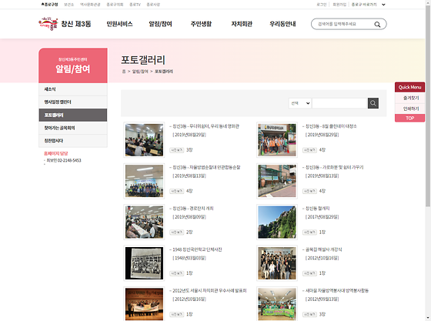The height and width of the screenshot is (321, 431).
Task: Open the 알림/참여 main menu
Action: [x=160, y=24]
